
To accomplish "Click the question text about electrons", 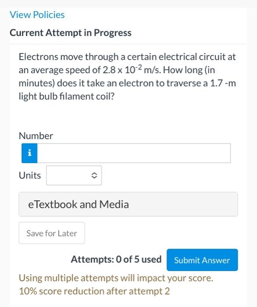I will (x=127, y=77).
